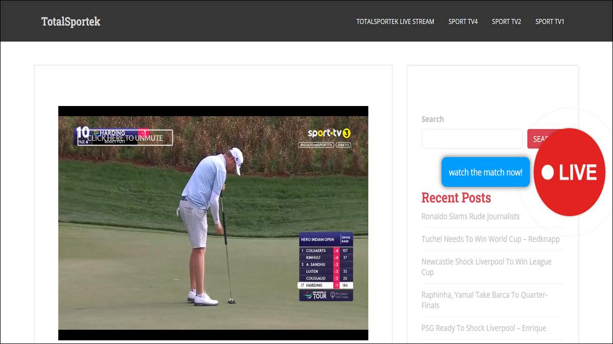Select the Sport TV2 menu item
The width and height of the screenshot is (613, 344).
pos(506,21)
